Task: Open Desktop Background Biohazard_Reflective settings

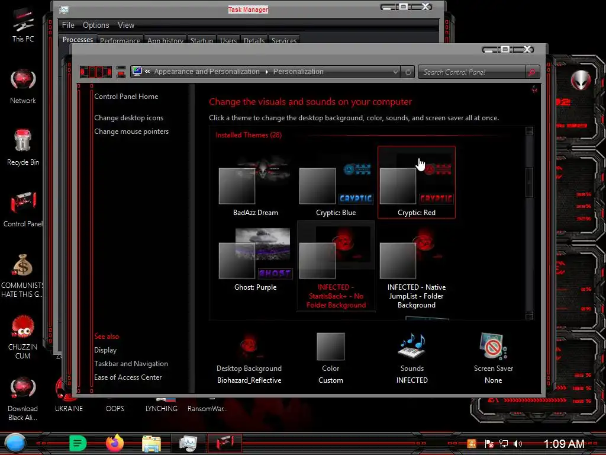Action: click(249, 358)
